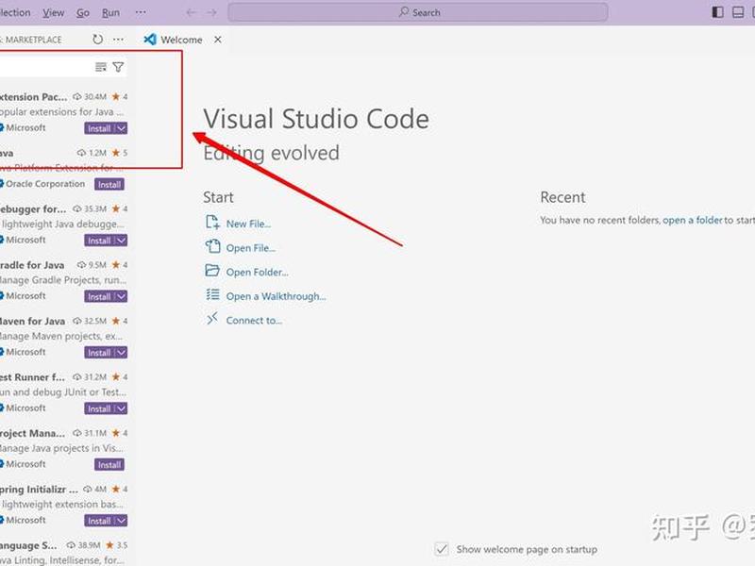Open the Run menu
This screenshot has width=755, height=566.
(x=110, y=12)
